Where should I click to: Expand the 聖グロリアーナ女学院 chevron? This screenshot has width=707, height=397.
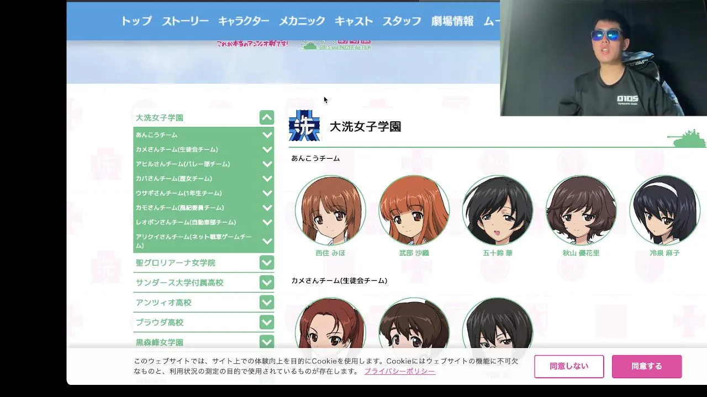point(267,263)
